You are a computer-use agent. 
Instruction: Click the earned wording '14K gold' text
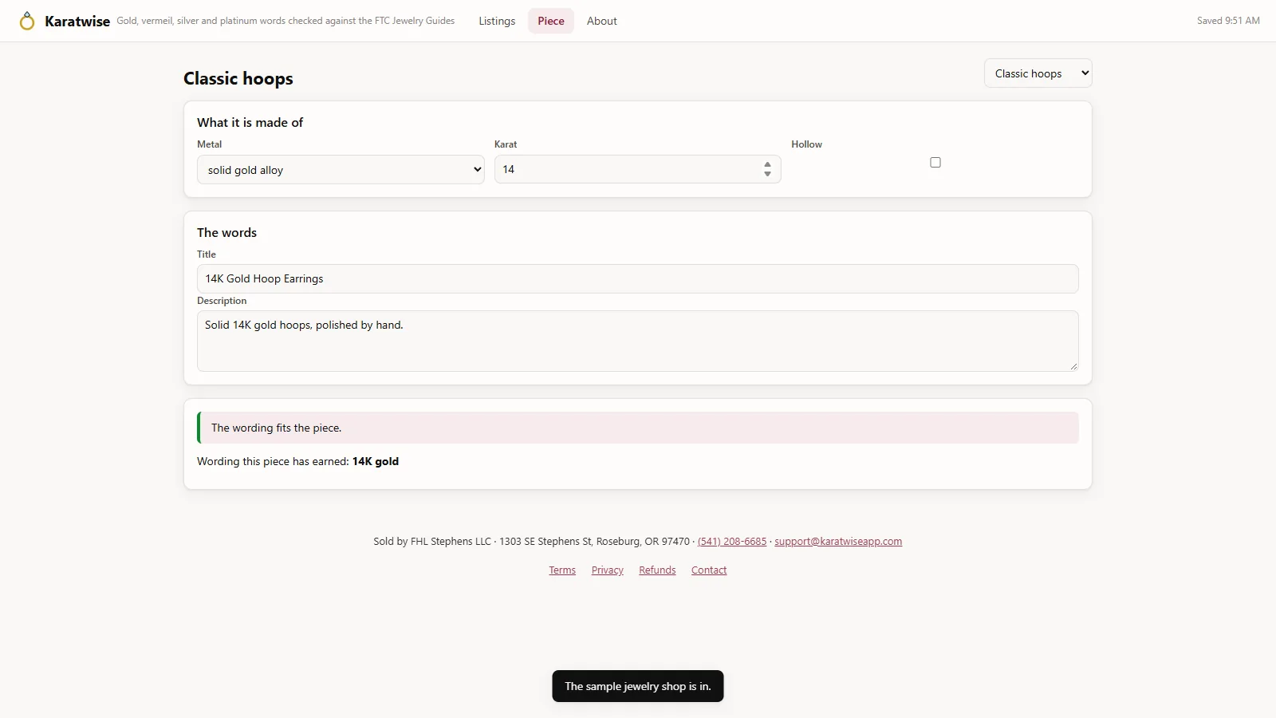(376, 461)
